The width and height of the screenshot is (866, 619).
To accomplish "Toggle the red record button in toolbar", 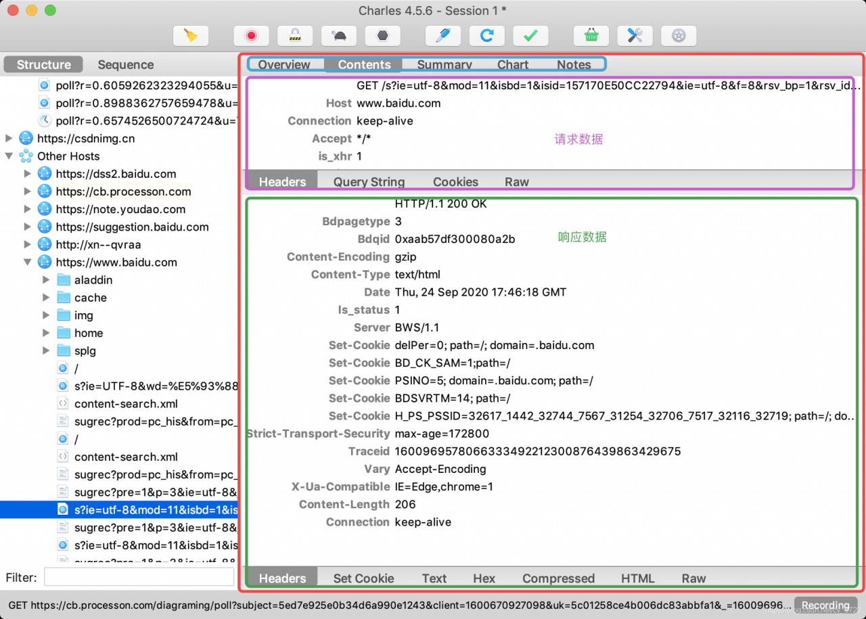I will [252, 36].
